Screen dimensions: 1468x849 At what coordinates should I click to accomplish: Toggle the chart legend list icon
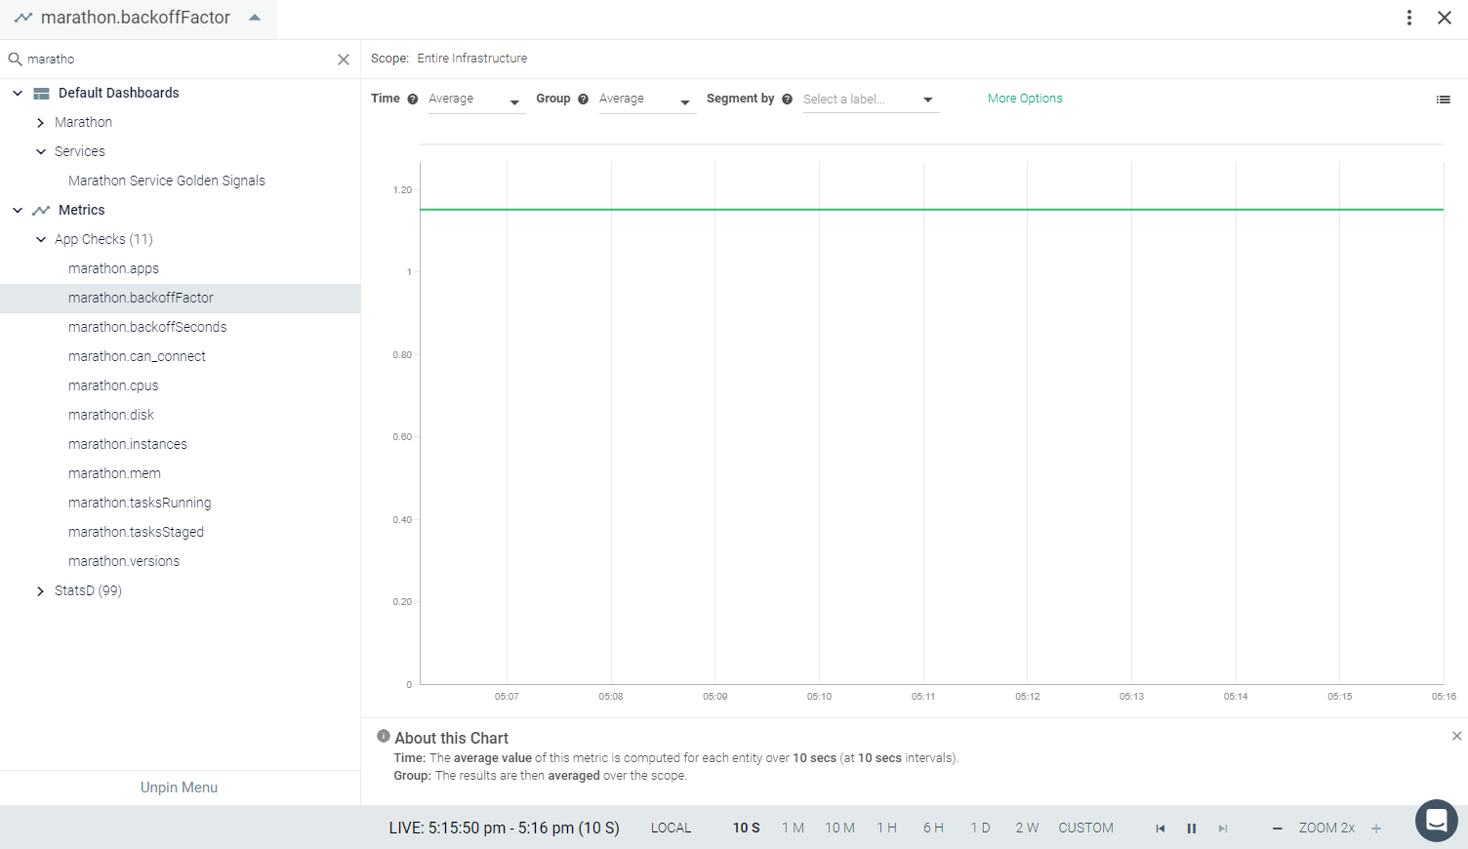pyautogui.click(x=1444, y=100)
